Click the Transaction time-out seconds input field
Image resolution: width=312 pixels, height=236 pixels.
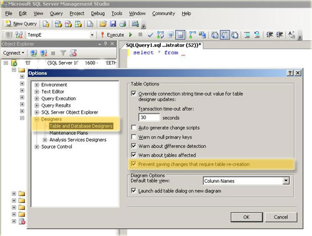point(149,117)
